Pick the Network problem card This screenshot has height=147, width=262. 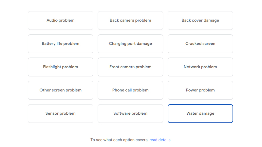coord(200,67)
